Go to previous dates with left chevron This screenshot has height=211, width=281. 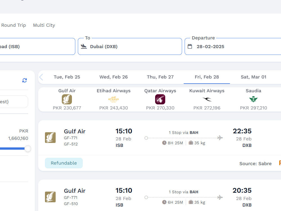(41, 77)
